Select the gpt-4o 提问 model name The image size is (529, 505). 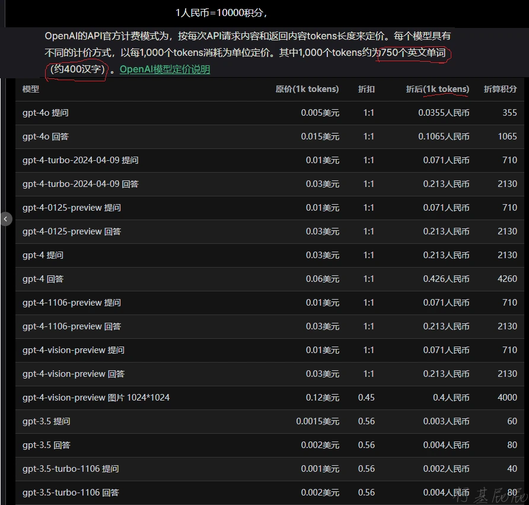(x=46, y=113)
